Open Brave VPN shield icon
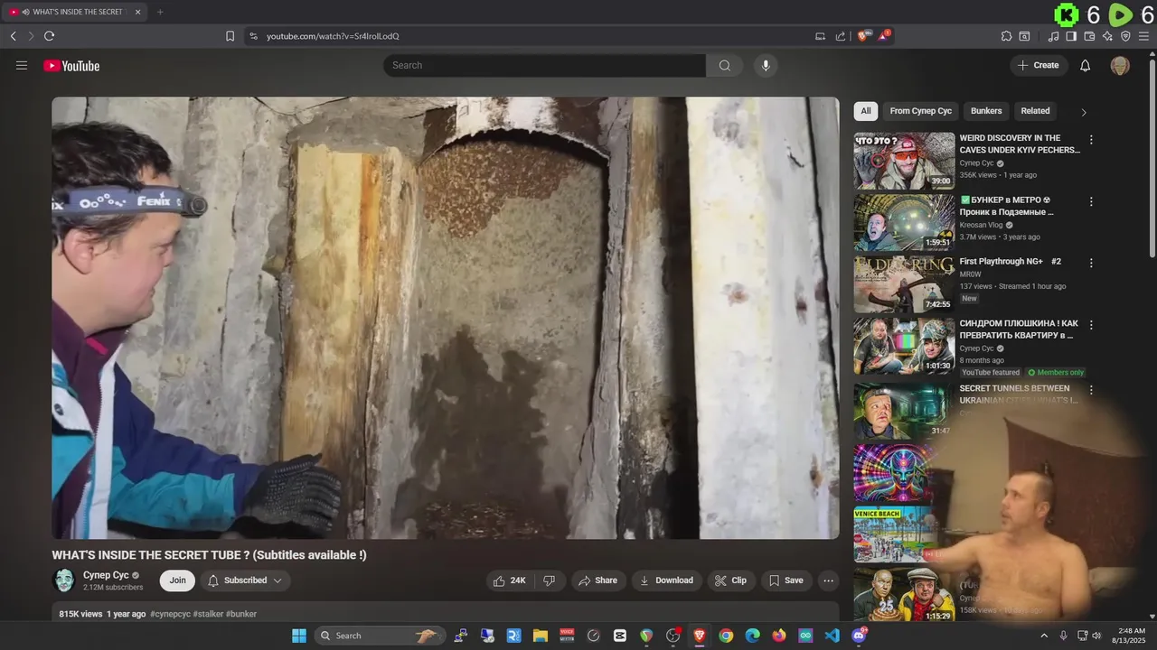1157x650 pixels. point(1125,36)
